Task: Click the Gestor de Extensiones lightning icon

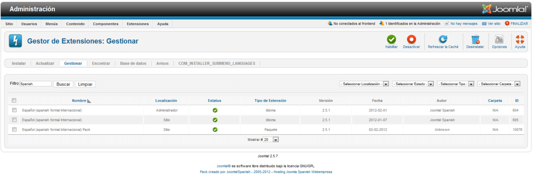Action: 16,41
